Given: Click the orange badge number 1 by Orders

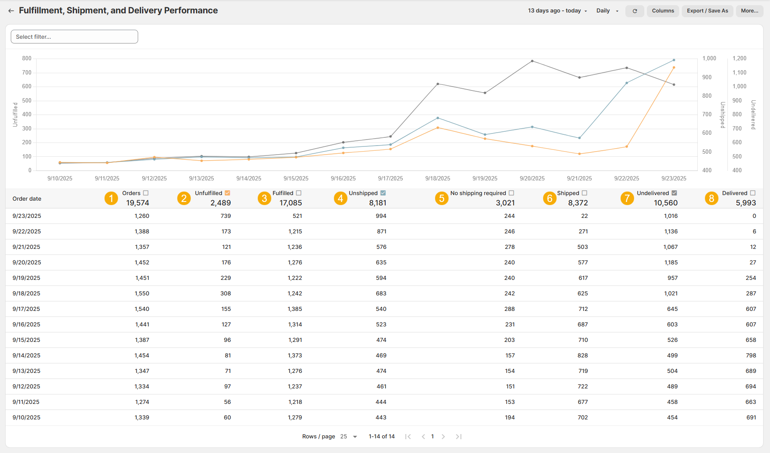Looking at the screenshot, I should pos(111,199).
